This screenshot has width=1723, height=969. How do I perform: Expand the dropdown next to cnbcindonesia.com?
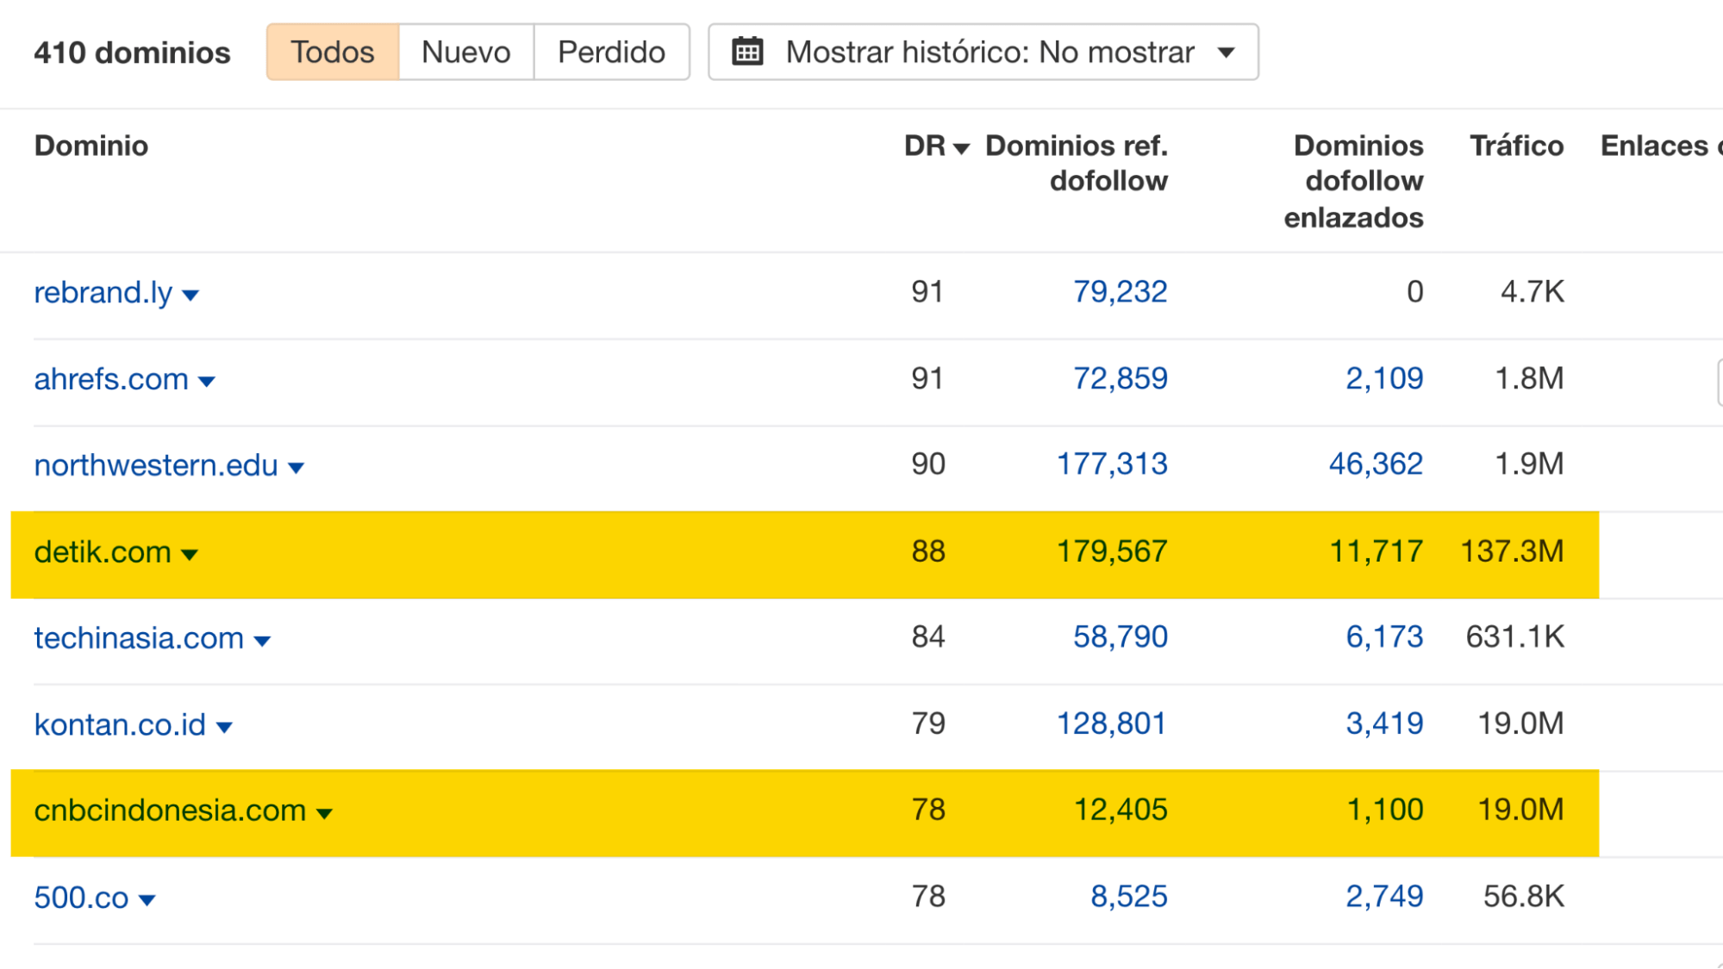(325, 812)
